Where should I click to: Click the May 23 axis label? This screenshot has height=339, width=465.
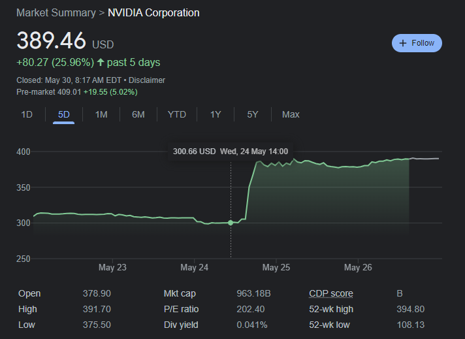click(x=112, y=268)
